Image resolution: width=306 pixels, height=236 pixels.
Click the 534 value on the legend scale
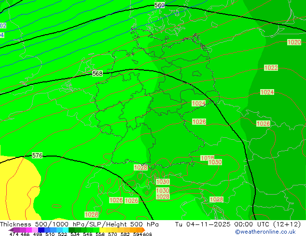click(75, 234)
